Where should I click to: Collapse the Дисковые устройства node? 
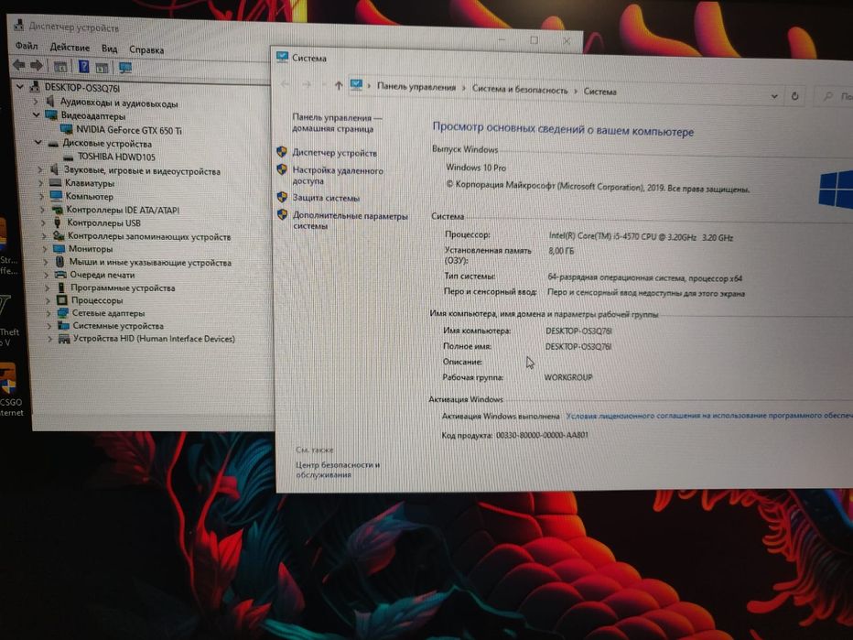pos(38,143)
